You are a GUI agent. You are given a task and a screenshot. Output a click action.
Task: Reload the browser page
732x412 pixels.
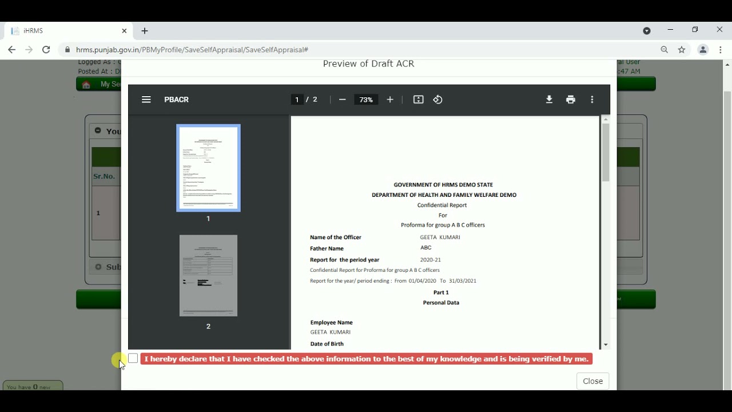[46, 50]
